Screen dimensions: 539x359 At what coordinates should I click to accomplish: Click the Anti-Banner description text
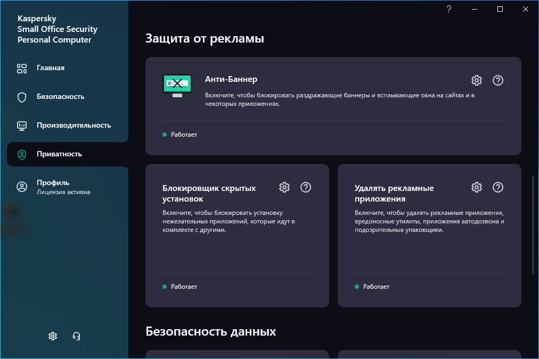pyautogui.click(x=340, y=99)
